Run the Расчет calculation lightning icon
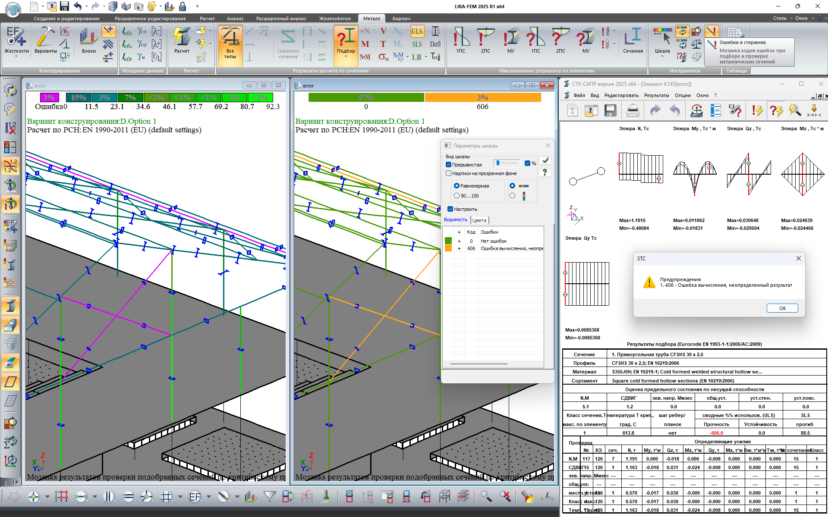This screenshot has height=517, width=828. point(182,37)
